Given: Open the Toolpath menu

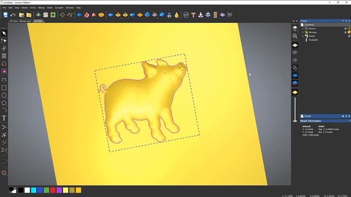Looking at the screenshot, I should click(59, 8).
